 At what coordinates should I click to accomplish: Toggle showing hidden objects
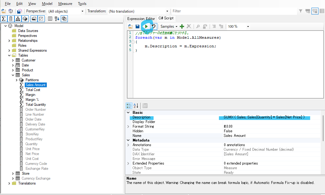click(x=41, y=19)
